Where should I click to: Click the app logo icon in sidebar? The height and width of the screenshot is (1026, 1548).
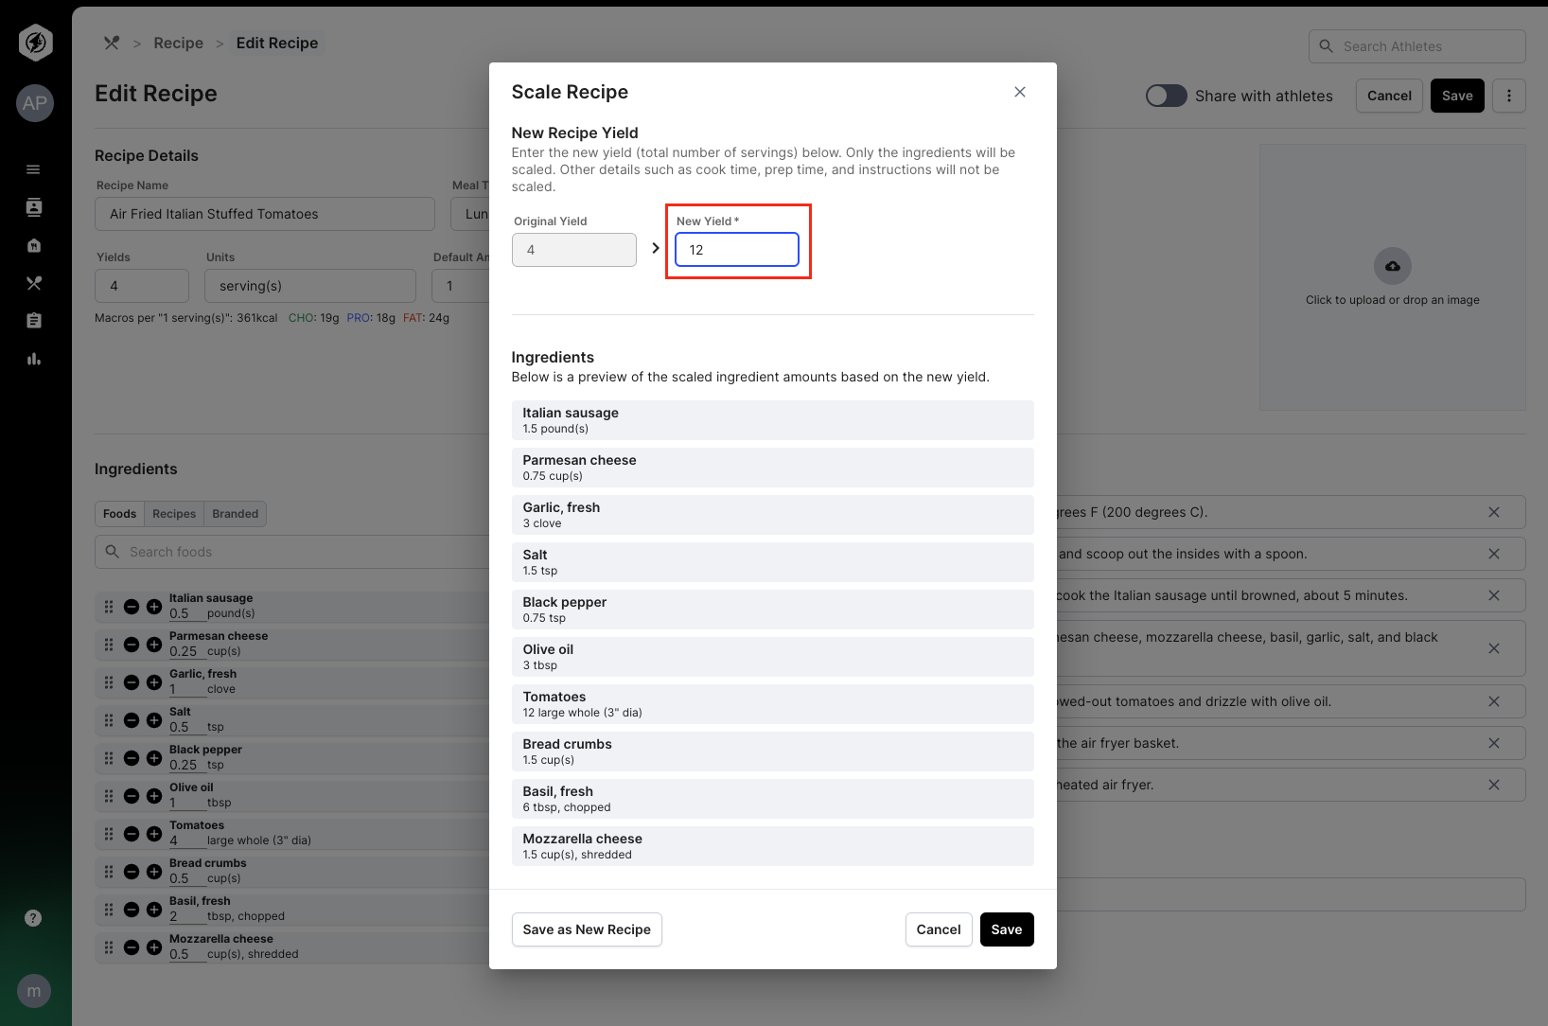click(35, 43)
